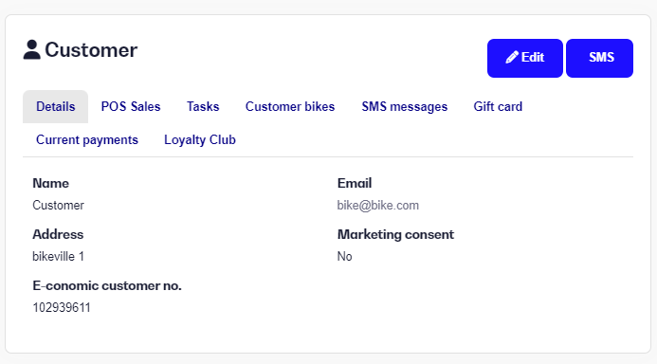Go to the Customer bikes tab

point(290,107)
